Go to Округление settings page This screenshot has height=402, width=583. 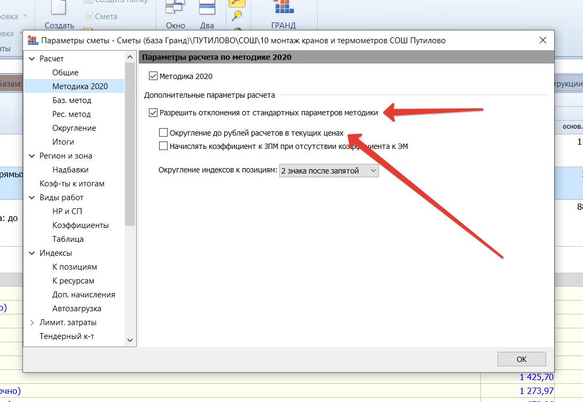[74, 128]
